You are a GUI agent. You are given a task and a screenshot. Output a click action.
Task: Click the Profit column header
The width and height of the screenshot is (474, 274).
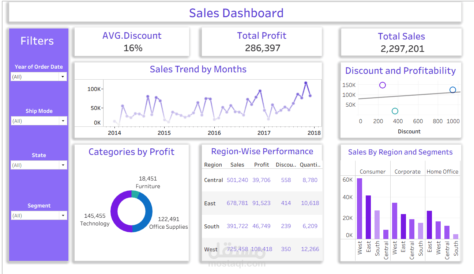tap(262, 165)
